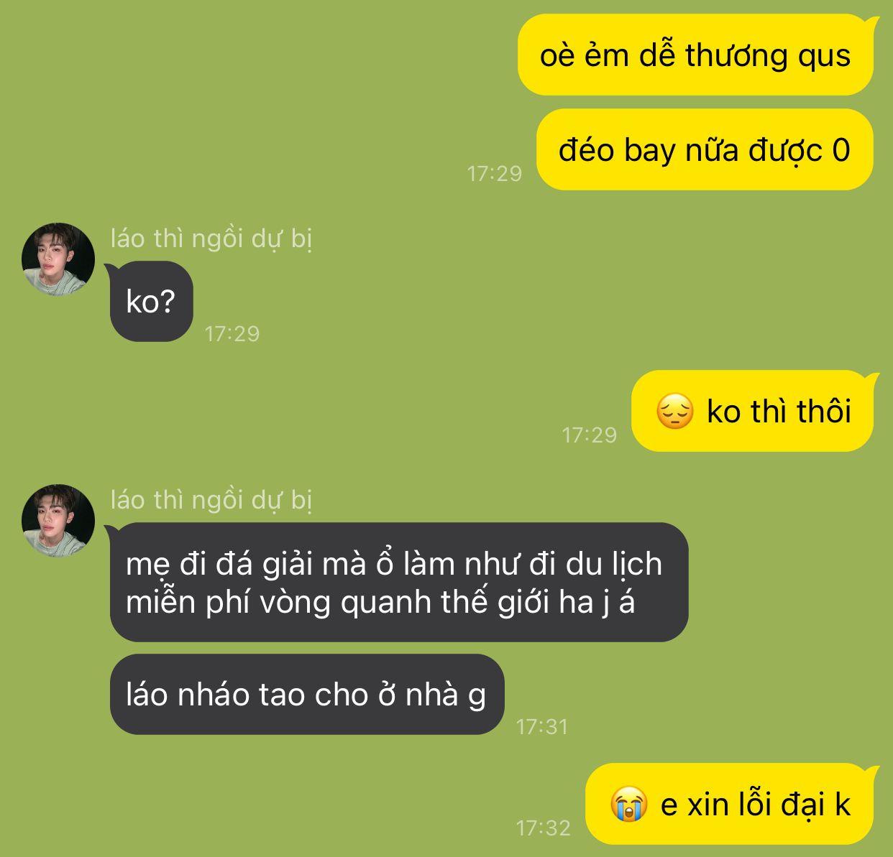Image resolution: width=893 pixels, height=857 pixels.
Task: Tap the crying face emoji in the last bubble
Action: click(x=629, y=805)
